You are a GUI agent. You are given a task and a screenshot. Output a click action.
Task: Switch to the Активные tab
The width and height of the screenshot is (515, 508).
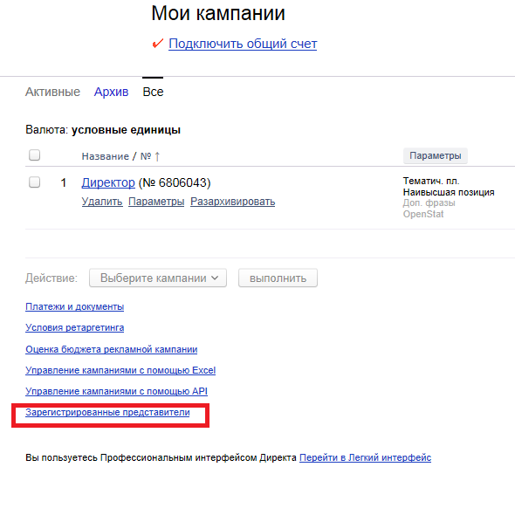pyautogui.click(x=52, y=92)
